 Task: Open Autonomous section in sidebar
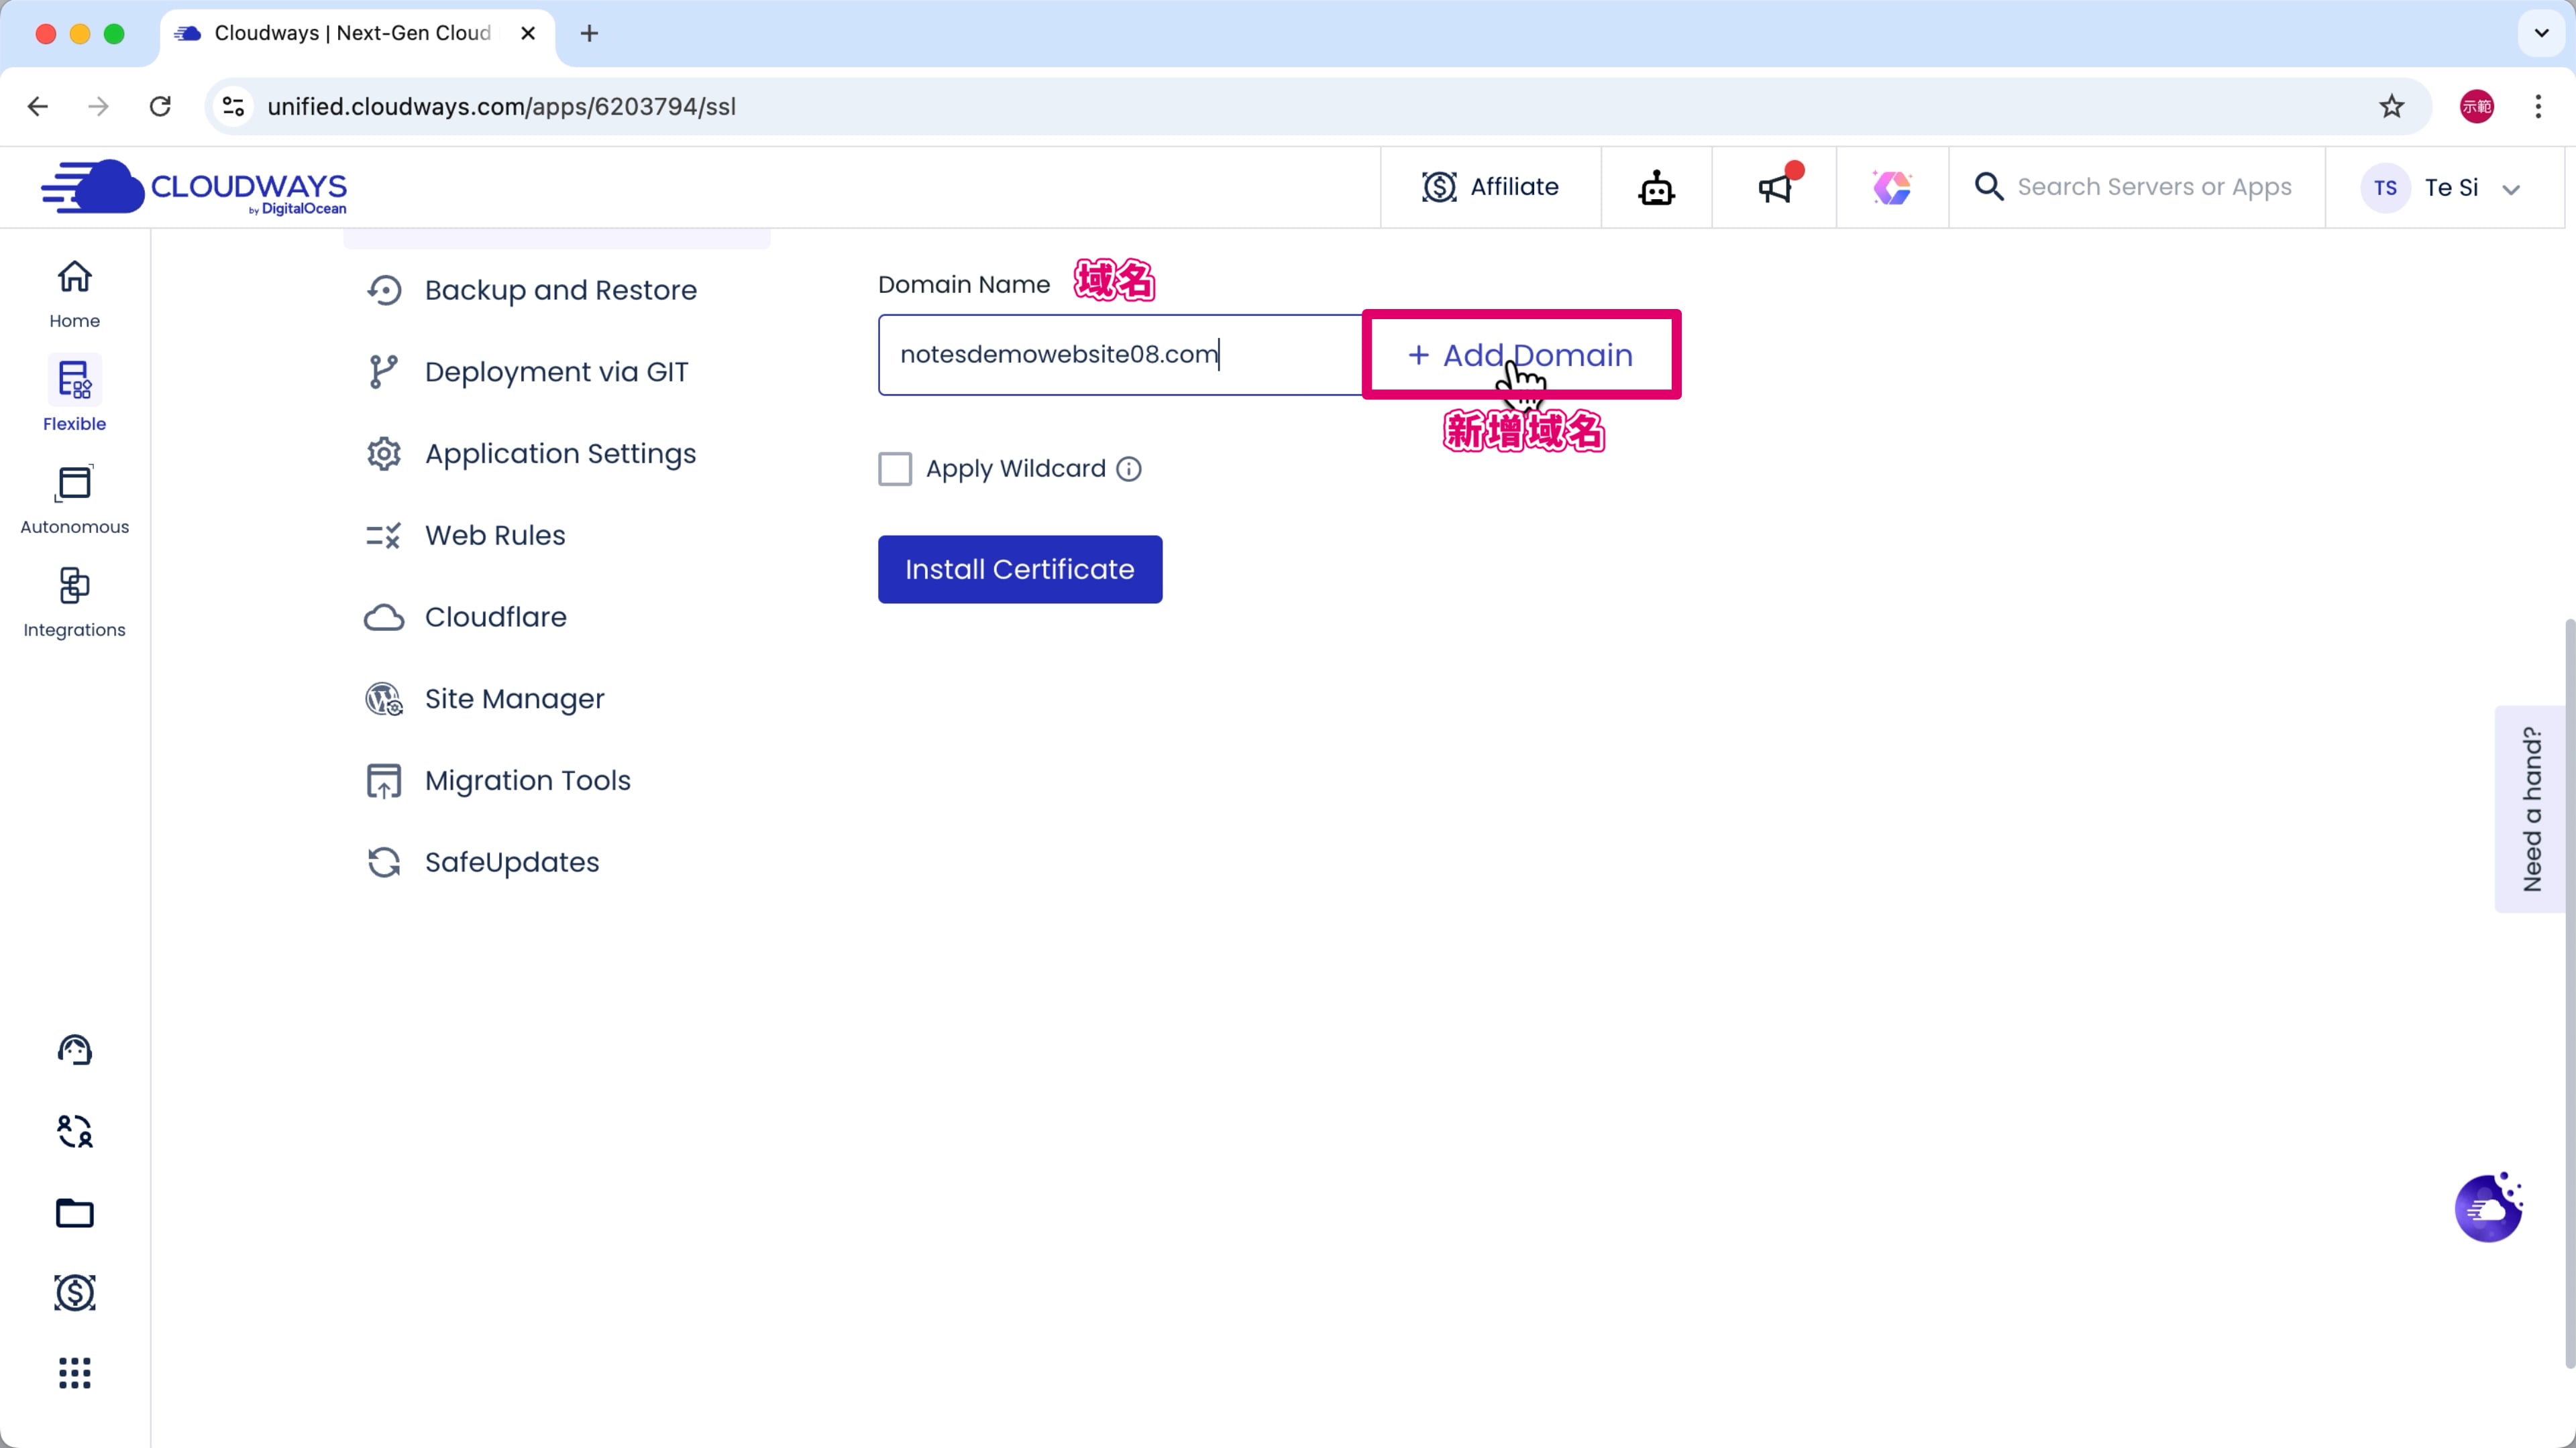74,499
